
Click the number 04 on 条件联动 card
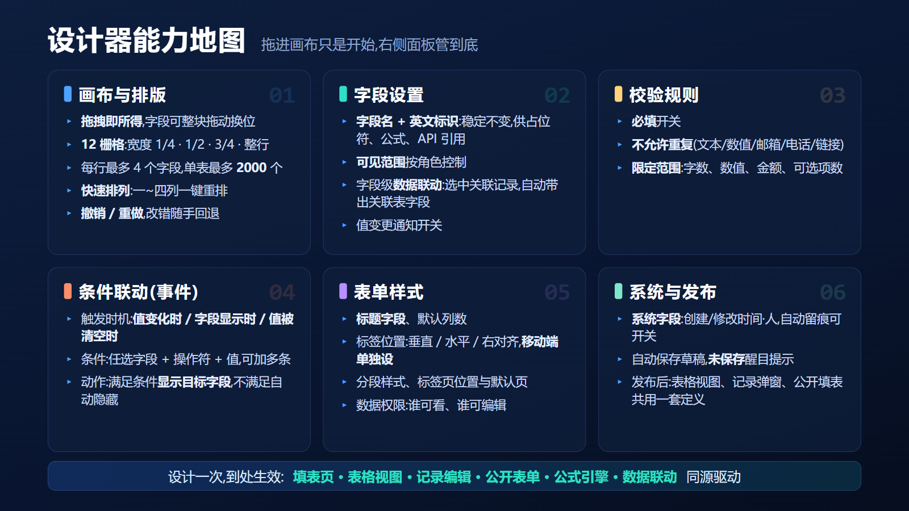point(282,292)
